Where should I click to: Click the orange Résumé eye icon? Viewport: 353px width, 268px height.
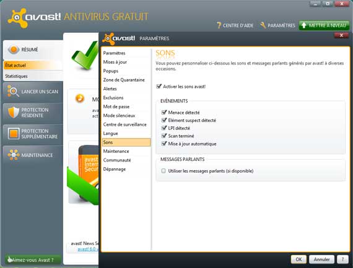[14, 50]
